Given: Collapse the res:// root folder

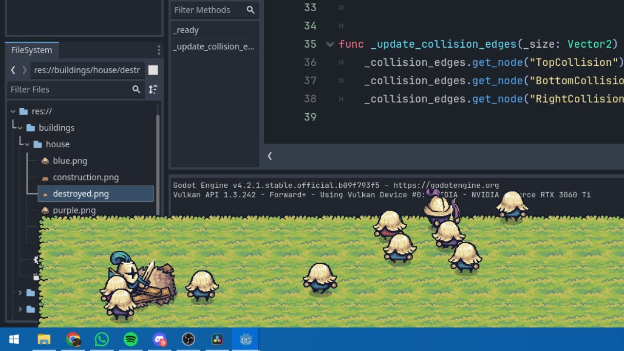Looking at the screenshot, I should 13,111.
